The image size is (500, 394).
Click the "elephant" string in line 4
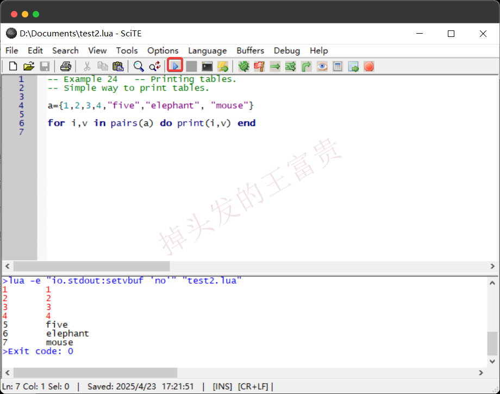click(x=172, y=105)
